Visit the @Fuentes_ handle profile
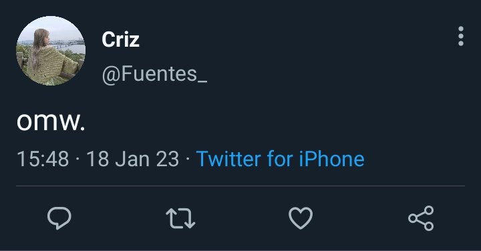The width and height of the screenshot is (481, 251). [x=154, y=74]
